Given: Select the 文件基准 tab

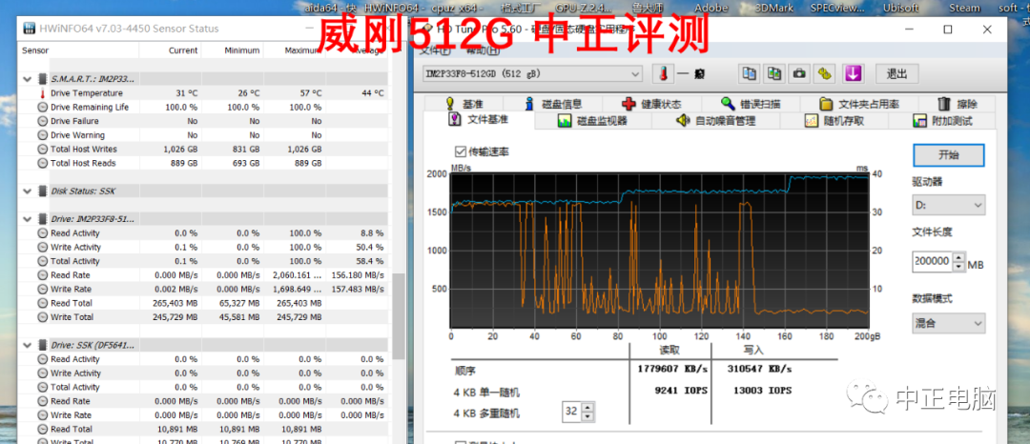Looking at the screenshot, I should coord(479,119).
